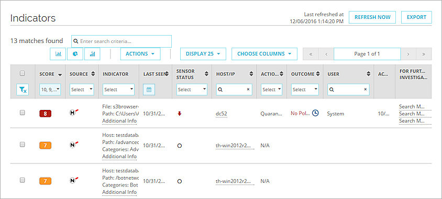Open the Actions dropdown
442x199 pixels.
click(140, 54)
